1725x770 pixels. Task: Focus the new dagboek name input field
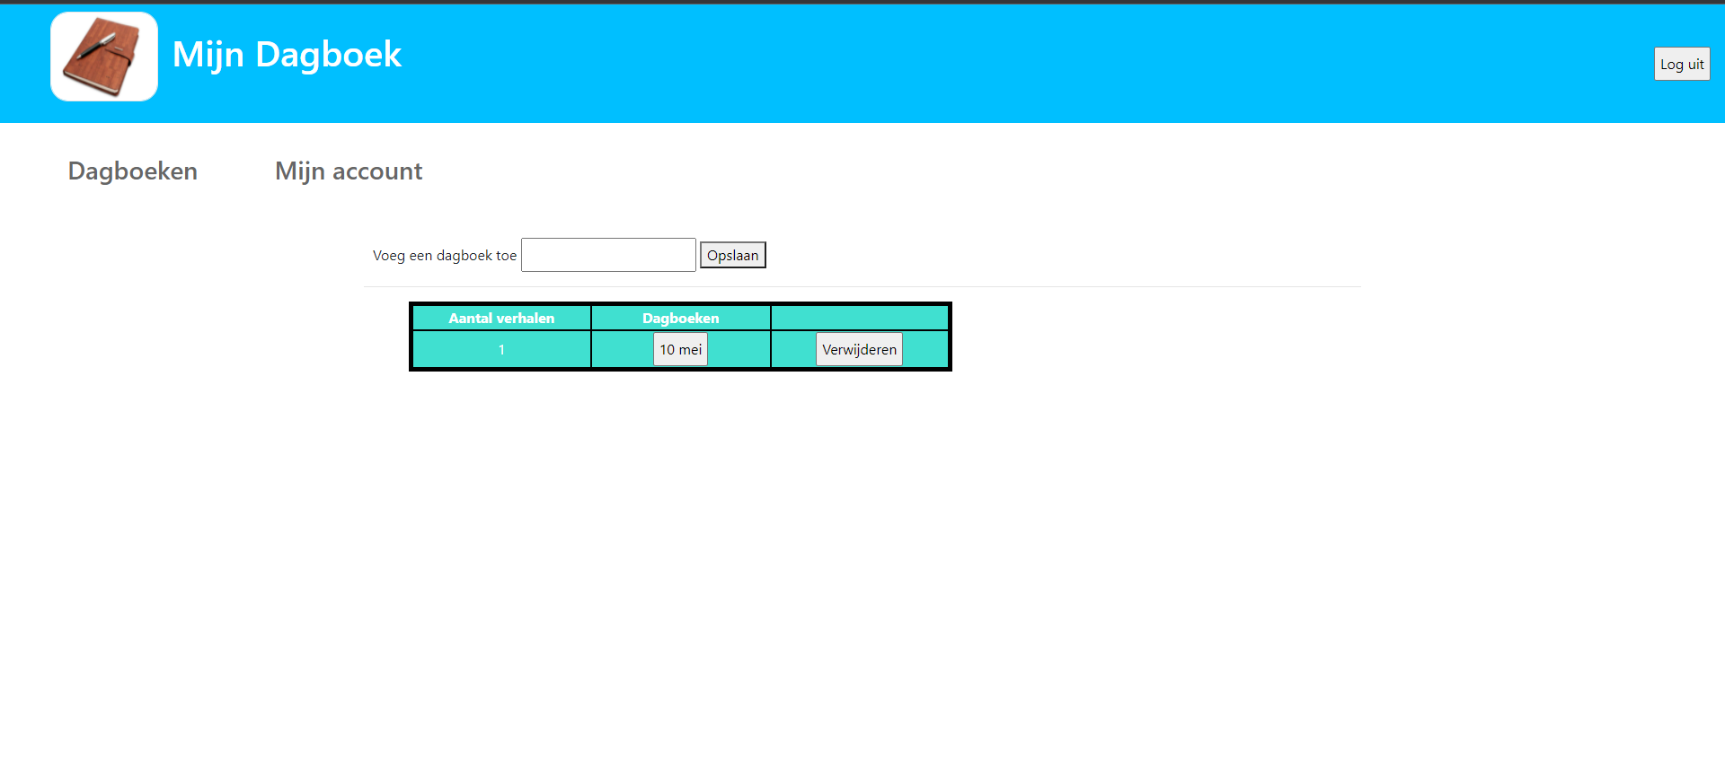(x=608, y=255)
